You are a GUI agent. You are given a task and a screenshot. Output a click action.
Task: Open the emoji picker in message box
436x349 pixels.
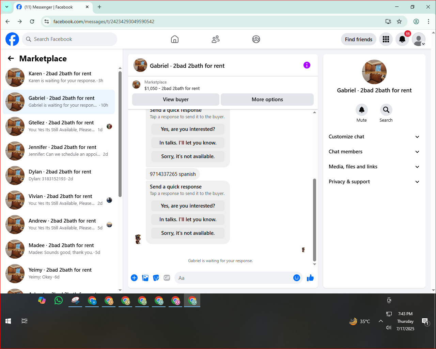tap(297, 278)
